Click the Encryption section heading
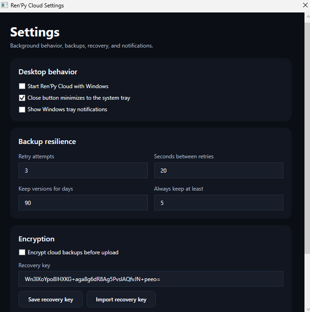 pyautogui.click(x=36, y=239)
